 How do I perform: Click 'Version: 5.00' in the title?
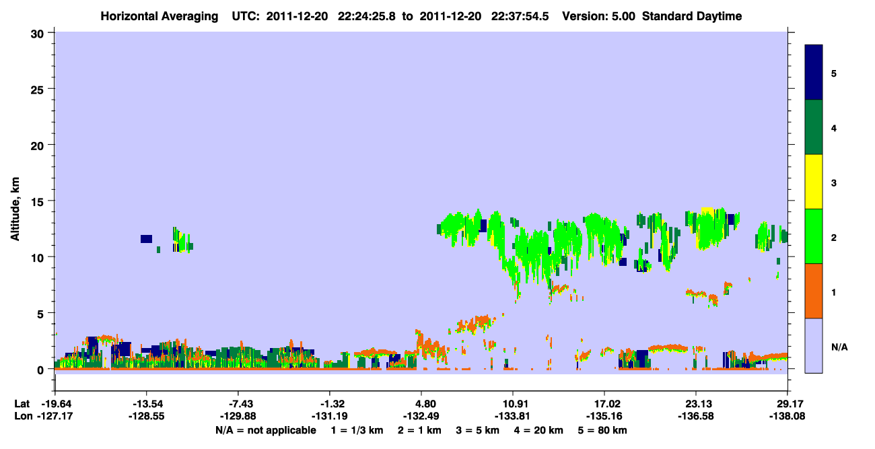[x=600, y=16]
